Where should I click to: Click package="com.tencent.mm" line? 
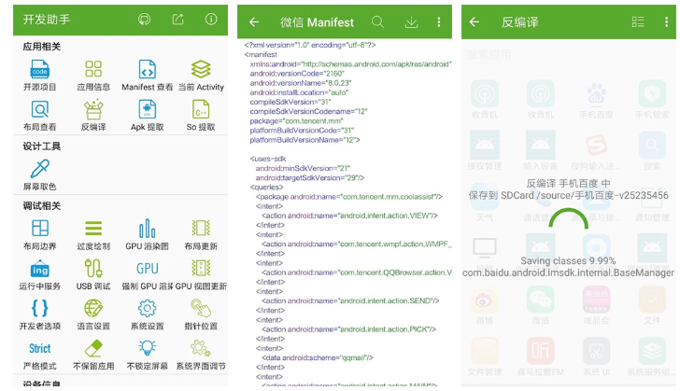click(297, 121)
